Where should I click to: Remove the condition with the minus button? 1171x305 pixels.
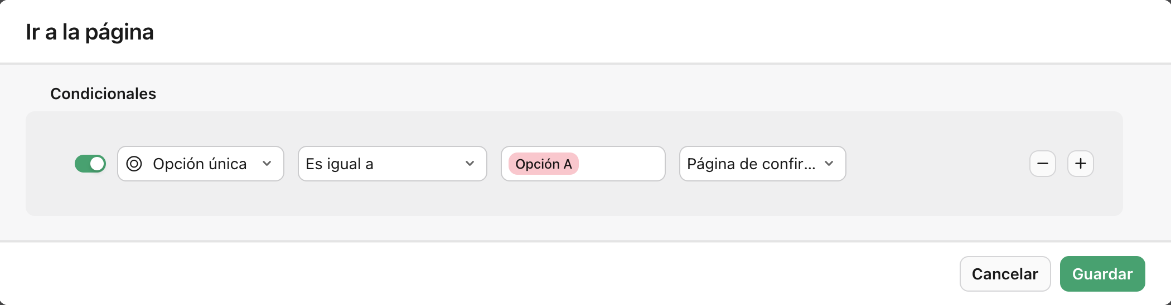1042,164
